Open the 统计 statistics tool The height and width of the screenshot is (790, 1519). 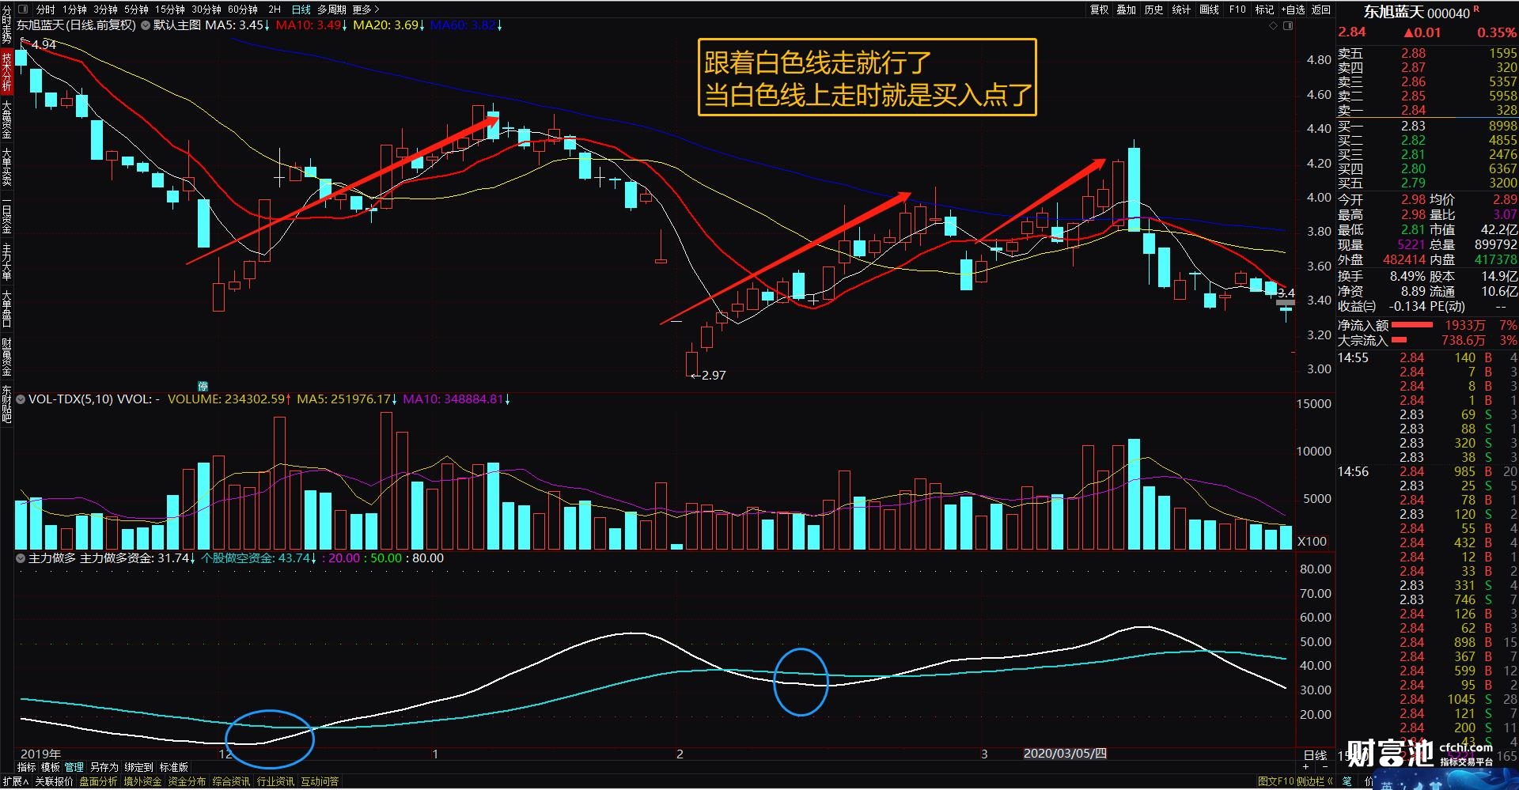pos(1181,9)
